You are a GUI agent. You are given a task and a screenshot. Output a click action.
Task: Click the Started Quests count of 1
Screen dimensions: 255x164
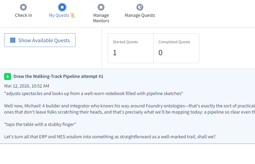click(x=115, y=53)
